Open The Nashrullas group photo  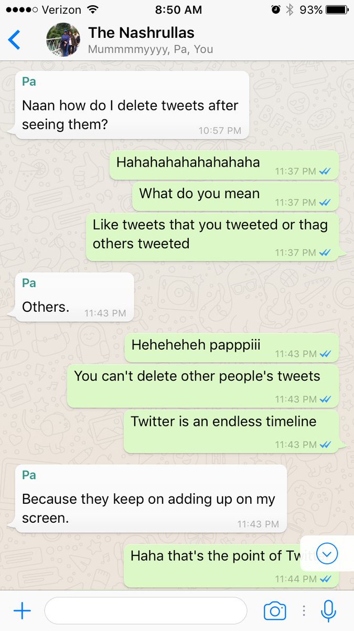click(x=63, y=40)
